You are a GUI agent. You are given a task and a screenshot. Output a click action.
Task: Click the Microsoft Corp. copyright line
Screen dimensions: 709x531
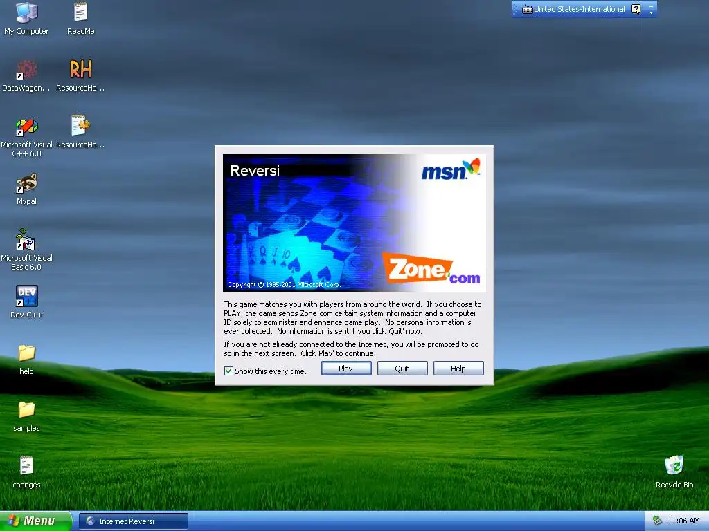[284, 284]
